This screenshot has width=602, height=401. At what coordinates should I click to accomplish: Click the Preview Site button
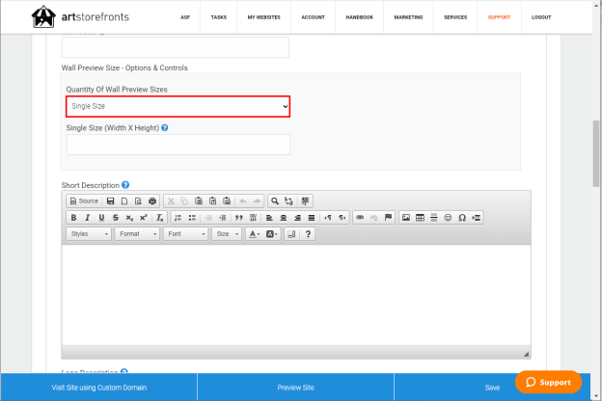tap(295, 388)
